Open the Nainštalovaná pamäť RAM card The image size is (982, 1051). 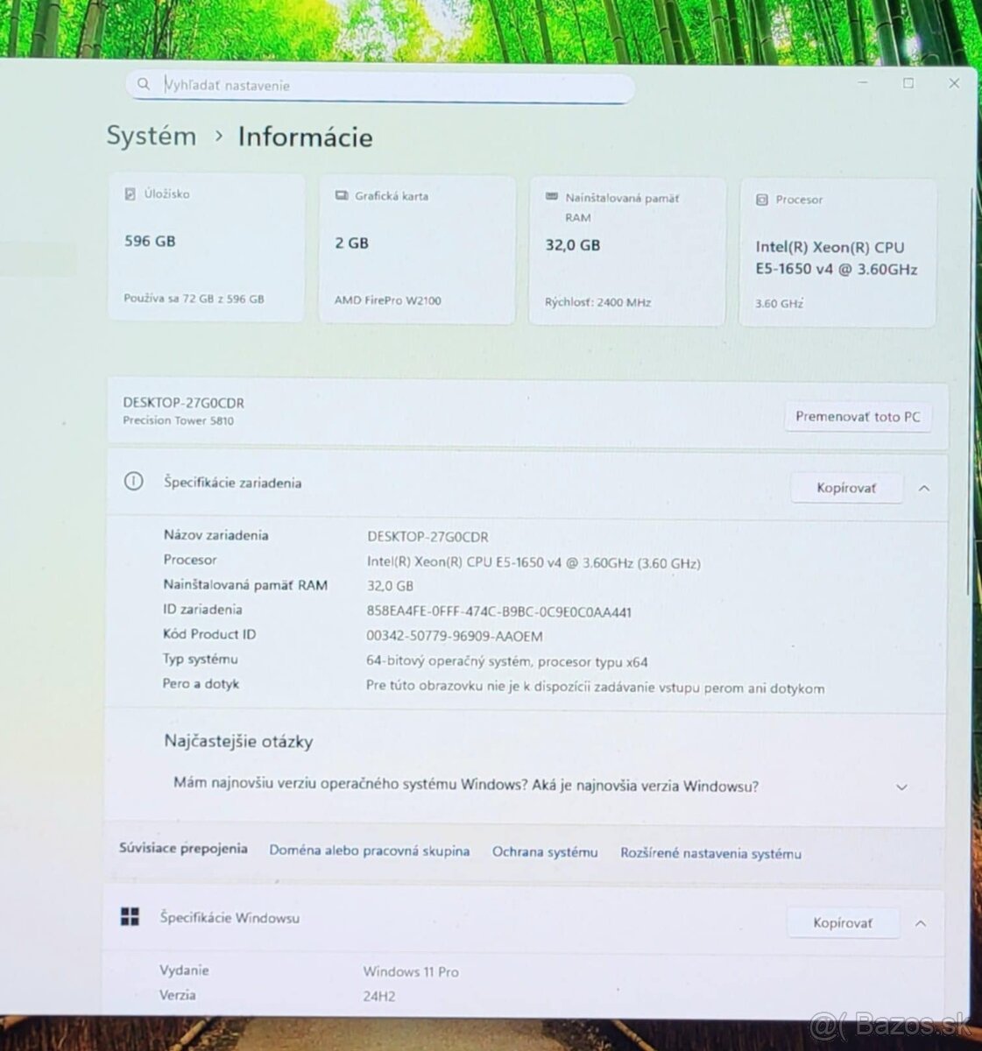(627, 251)
